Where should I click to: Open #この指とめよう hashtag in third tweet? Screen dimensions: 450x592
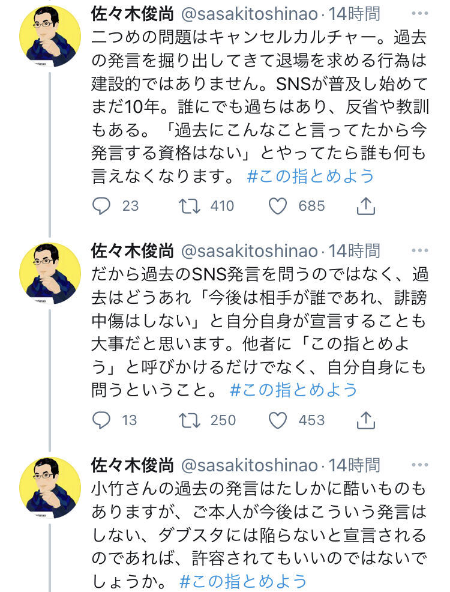[243, 581]
